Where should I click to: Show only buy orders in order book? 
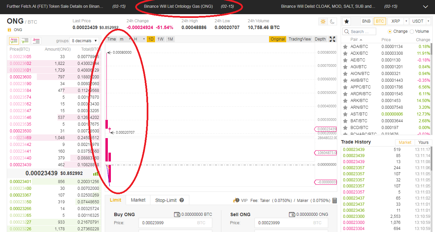(25, 41)
